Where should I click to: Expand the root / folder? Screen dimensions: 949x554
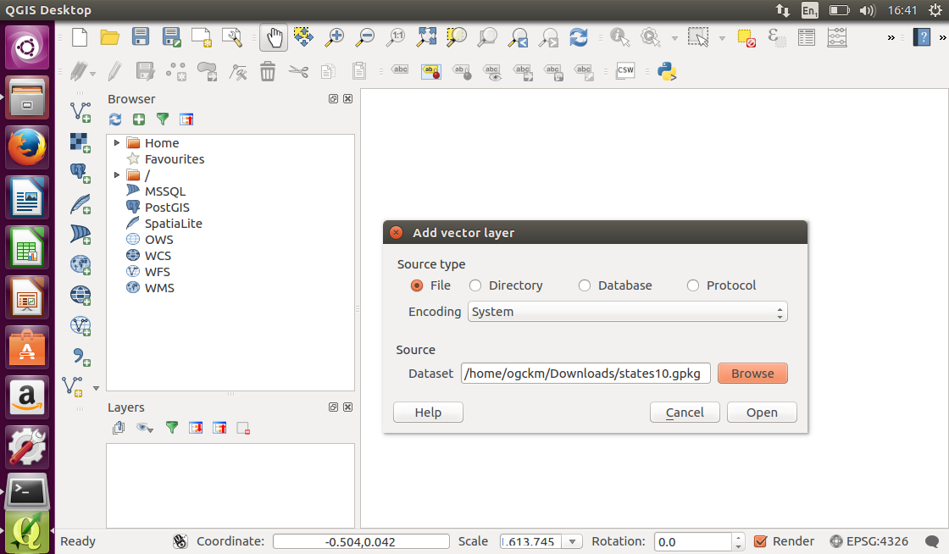tap(117, 175)
